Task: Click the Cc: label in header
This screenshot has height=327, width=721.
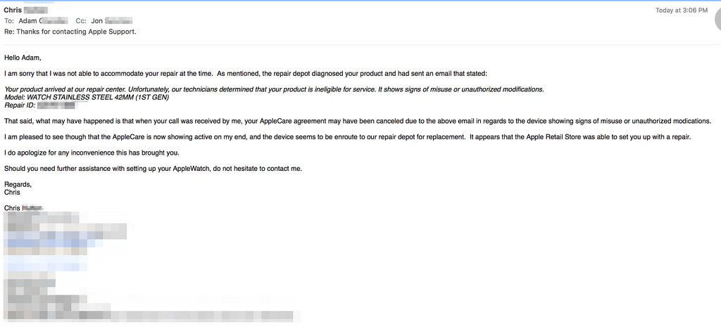Action: tap(82, 20)
